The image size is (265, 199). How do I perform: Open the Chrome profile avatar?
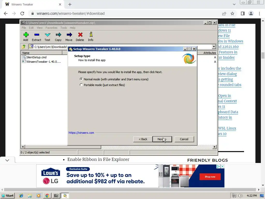coord(251,13)
